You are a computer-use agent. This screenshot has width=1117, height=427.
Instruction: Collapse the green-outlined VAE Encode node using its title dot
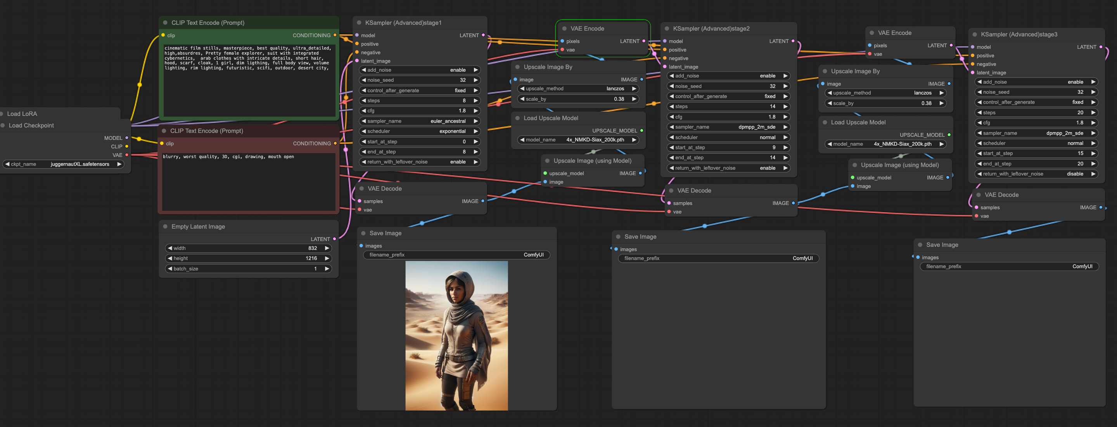click(x=565, y=29)
